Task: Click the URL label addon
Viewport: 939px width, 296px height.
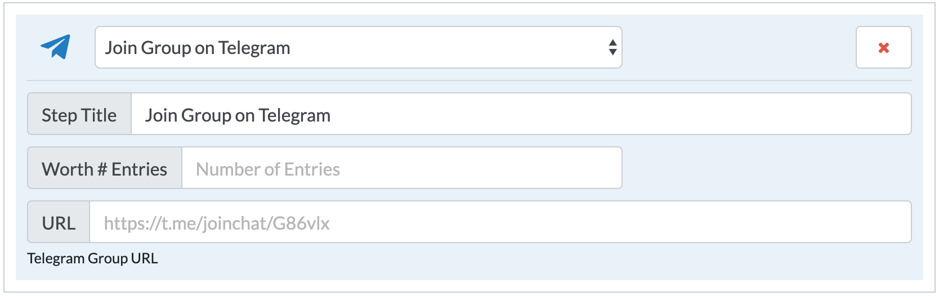Action: [x=59, y=222]
